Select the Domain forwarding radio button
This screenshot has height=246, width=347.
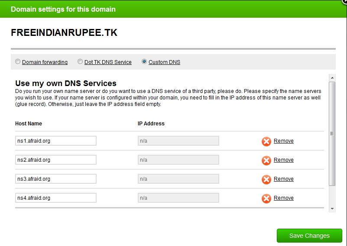pos(18,62)
